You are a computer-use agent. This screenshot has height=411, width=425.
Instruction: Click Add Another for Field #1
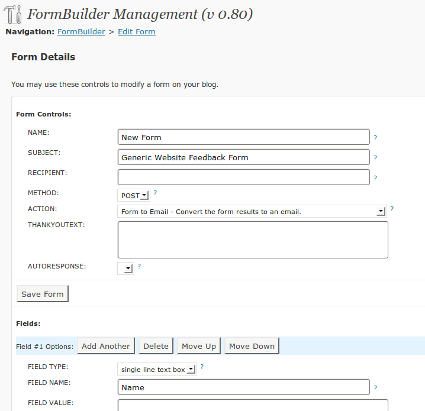click(x=106, y=346)
